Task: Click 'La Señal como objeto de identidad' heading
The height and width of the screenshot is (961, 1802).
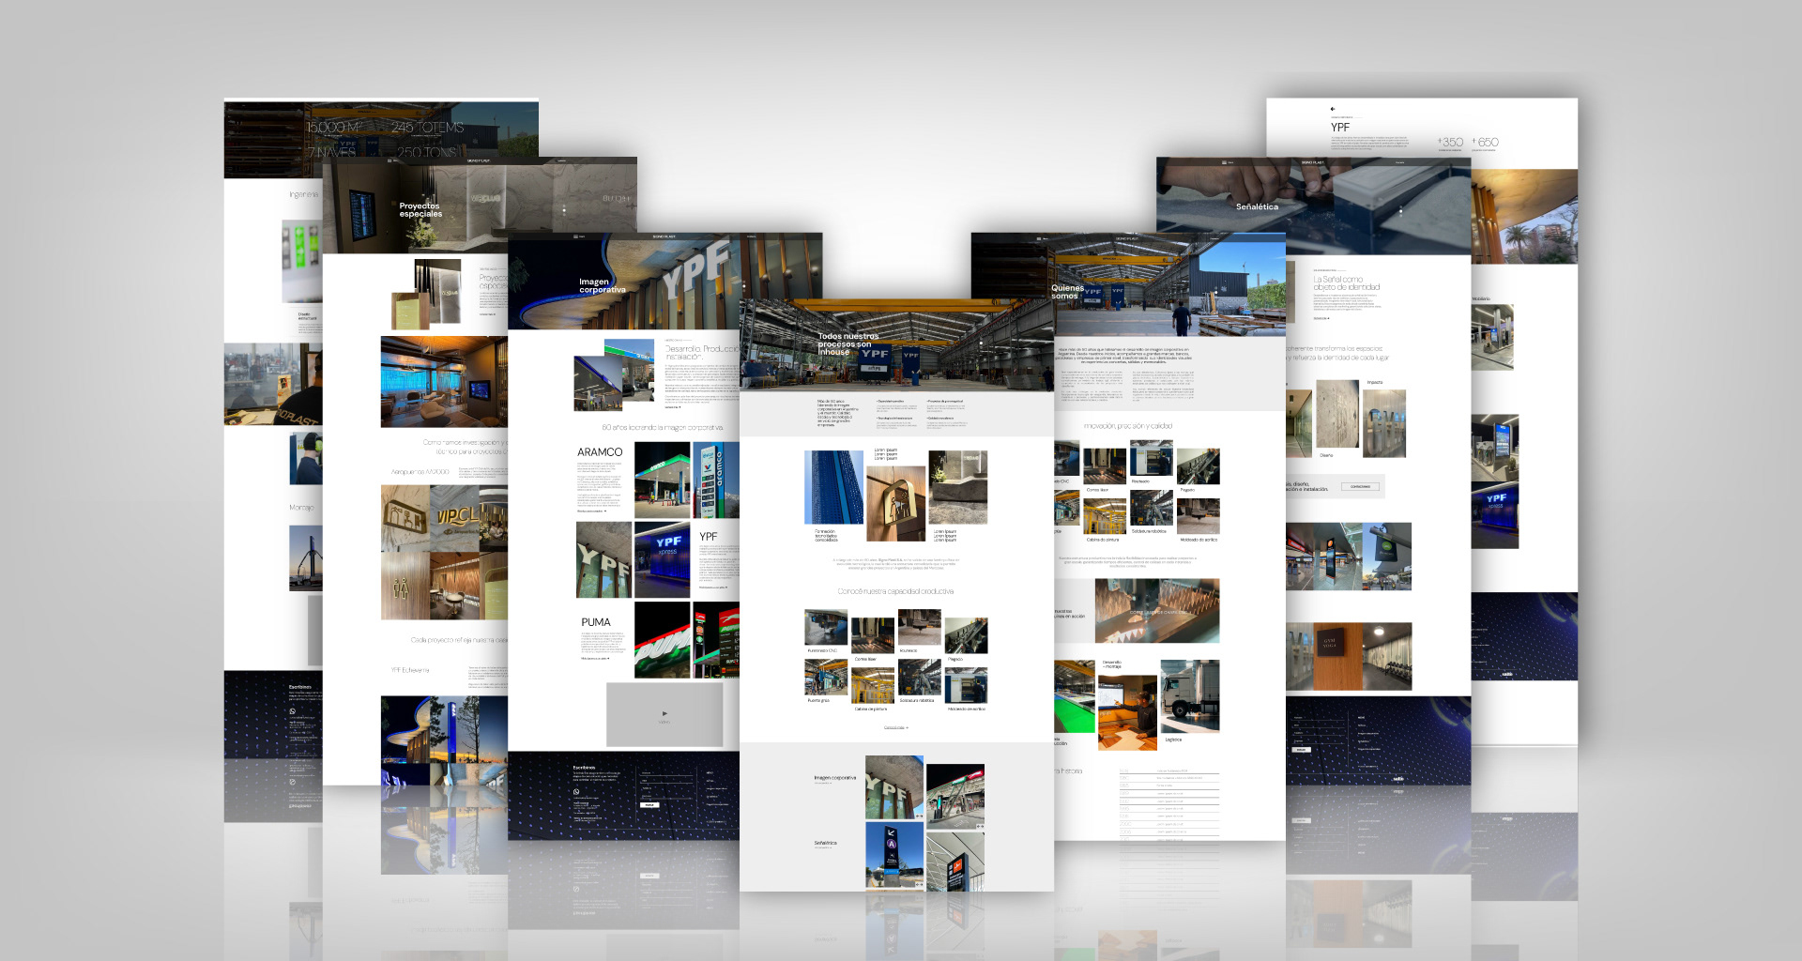Action: click(1347, 283)
